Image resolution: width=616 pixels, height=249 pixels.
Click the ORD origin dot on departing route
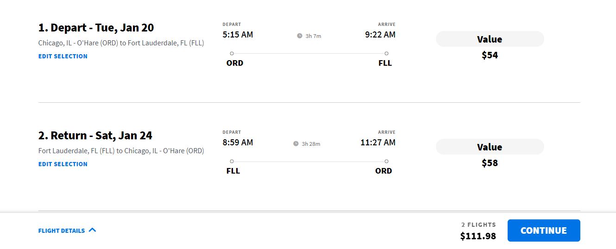232,54
